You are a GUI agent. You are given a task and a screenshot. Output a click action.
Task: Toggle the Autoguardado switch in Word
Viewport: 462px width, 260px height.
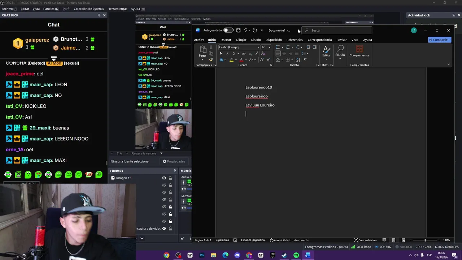[228, 30]
